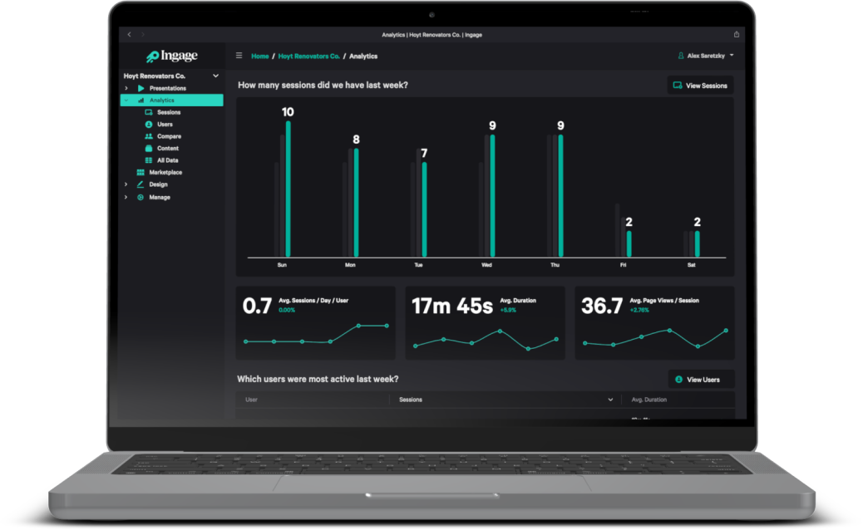Click the Users icon in sidebar
The image size is (863, 530).
[149, 124]
